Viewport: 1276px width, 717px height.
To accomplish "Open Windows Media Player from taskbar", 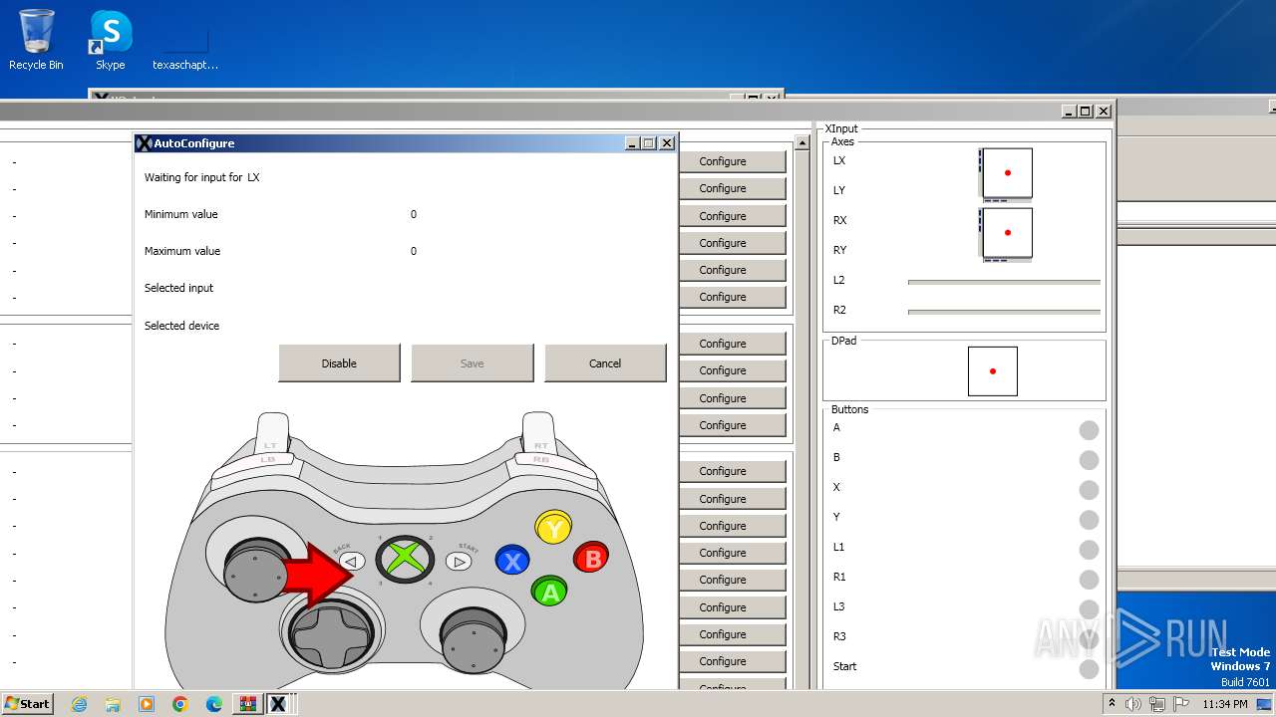I will (147, 704).
